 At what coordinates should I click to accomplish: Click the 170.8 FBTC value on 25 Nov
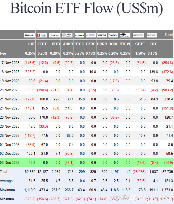(44, 117)
